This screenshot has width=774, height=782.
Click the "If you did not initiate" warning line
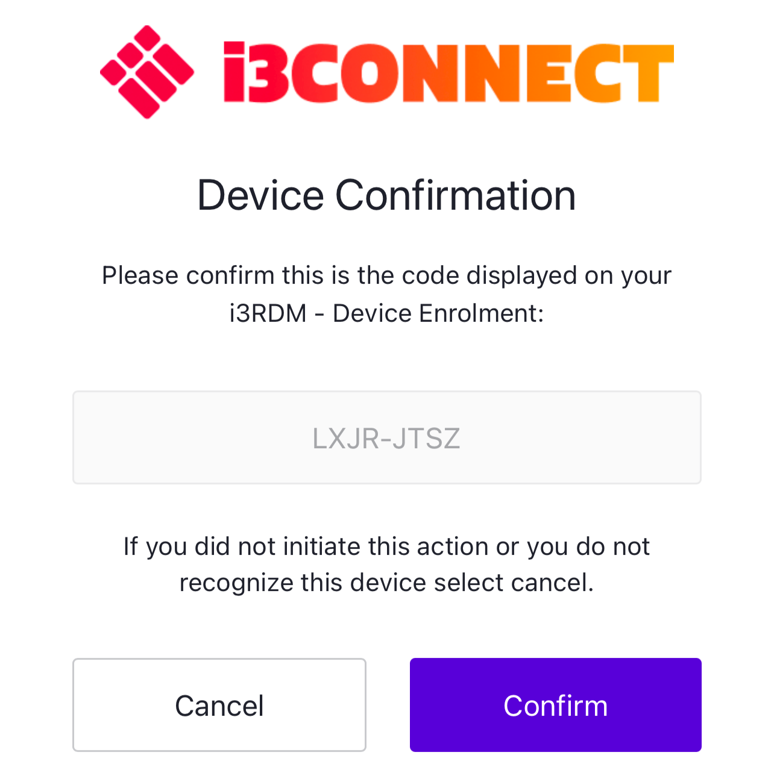[386, 546]
